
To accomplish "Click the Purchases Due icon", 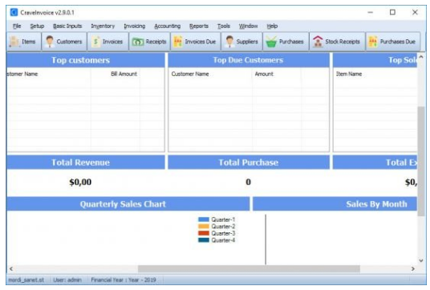I will pos(373,42).
